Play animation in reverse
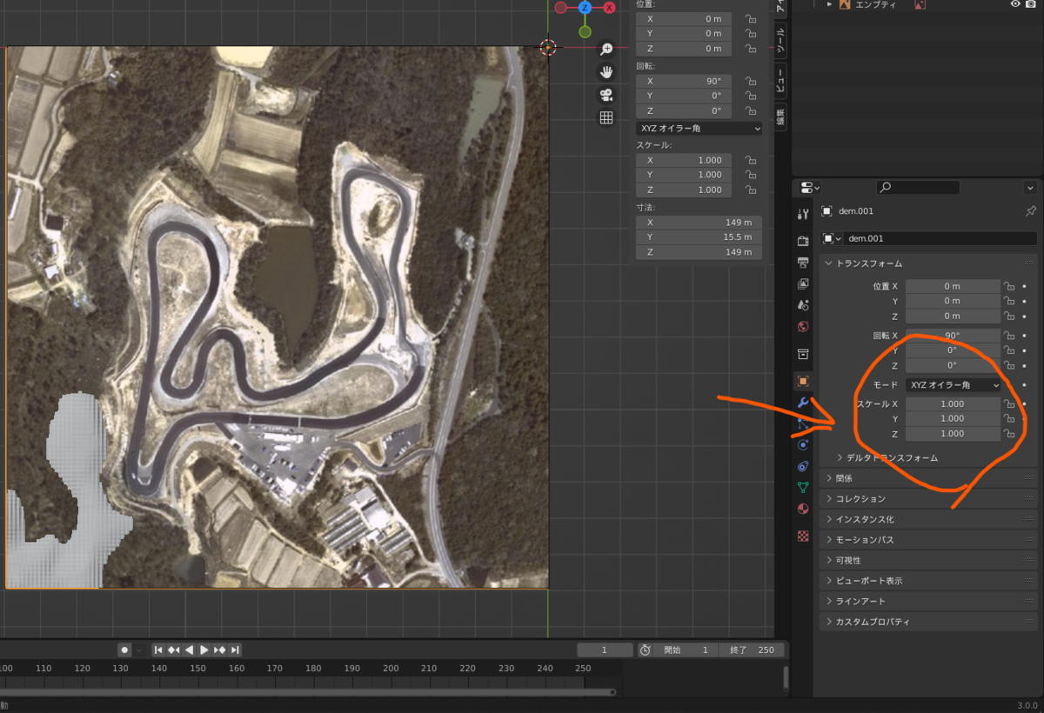This screenshot has height=713, width=1044. click(x=189, y=650)
